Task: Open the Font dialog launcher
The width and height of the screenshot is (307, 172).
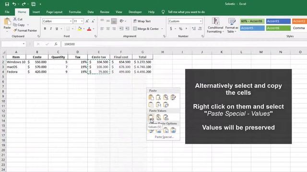Action: coord(95,36)
